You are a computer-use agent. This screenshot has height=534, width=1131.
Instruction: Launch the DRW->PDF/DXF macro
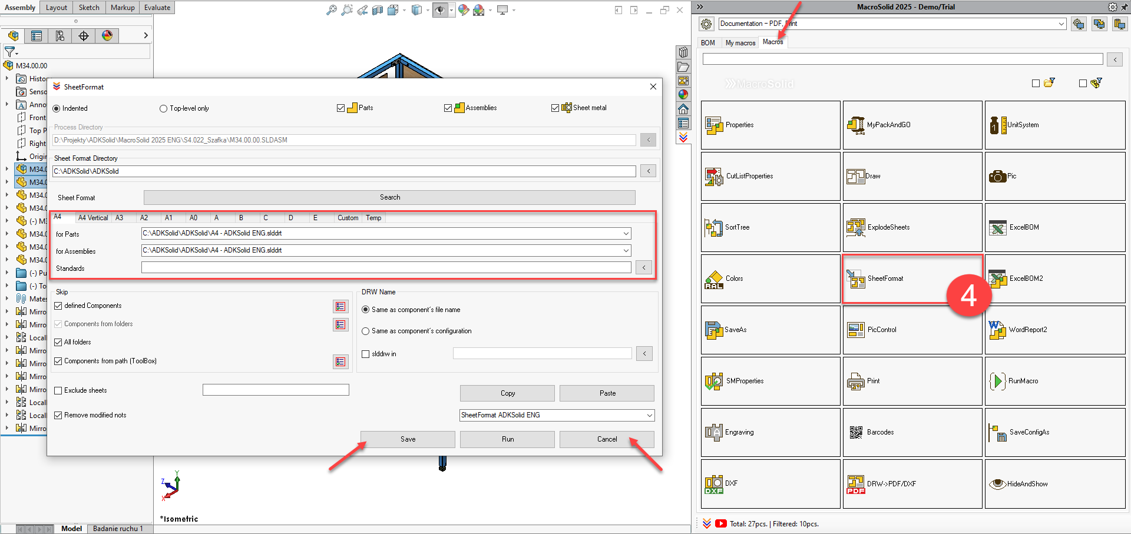[912, 484]
